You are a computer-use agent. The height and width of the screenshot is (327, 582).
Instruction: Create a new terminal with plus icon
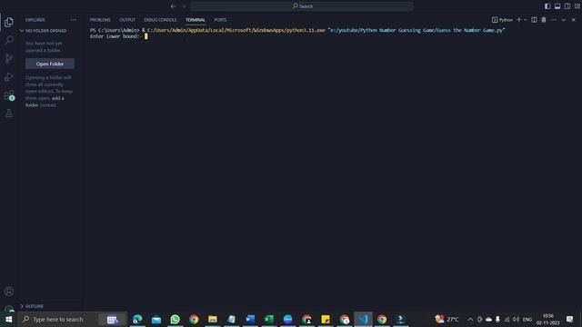tap(519, 20)
